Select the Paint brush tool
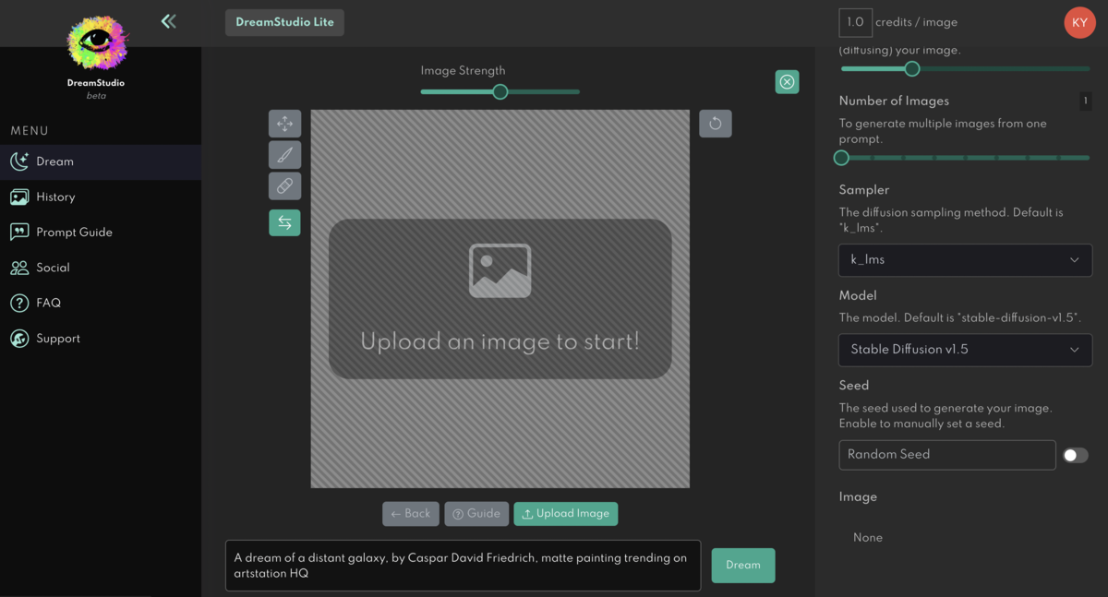The width and height of the screenshot is (1108, 597). pos(284,154)
